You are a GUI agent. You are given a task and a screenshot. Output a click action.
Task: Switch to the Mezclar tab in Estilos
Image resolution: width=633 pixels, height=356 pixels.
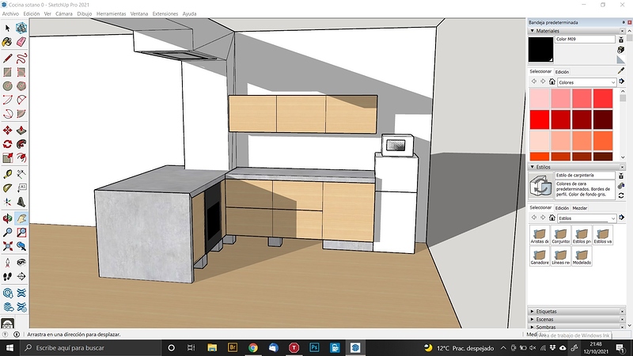click(x=580, y=208)
